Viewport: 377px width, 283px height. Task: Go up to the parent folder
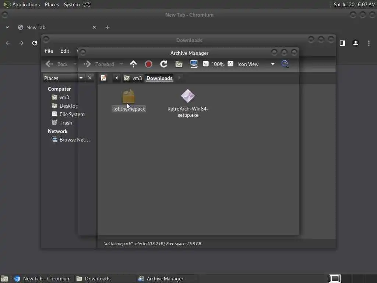tap(133, 64)
